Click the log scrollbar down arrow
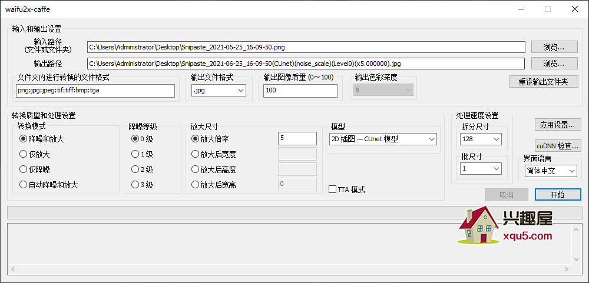The image size is (589, 283). tap(577, 259)
